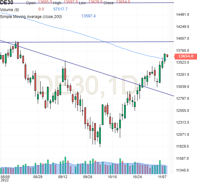Screen dimensions: 197x183
Task: Select the Volume (9) indicator legend
Action: [10, 9]
